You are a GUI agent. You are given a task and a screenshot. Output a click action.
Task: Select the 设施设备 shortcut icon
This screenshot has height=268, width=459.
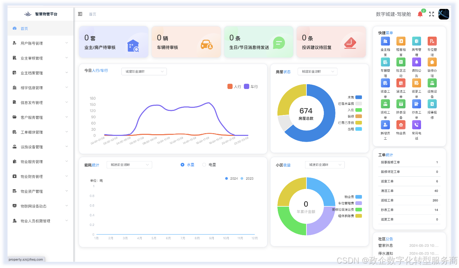[x=432, y=83]
